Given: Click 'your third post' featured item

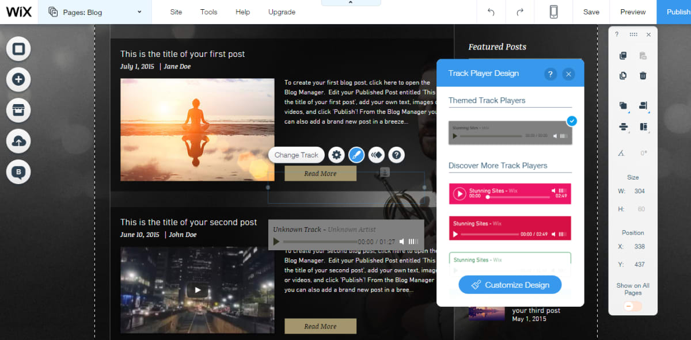Looking at the screenshot, I should 536,311.
